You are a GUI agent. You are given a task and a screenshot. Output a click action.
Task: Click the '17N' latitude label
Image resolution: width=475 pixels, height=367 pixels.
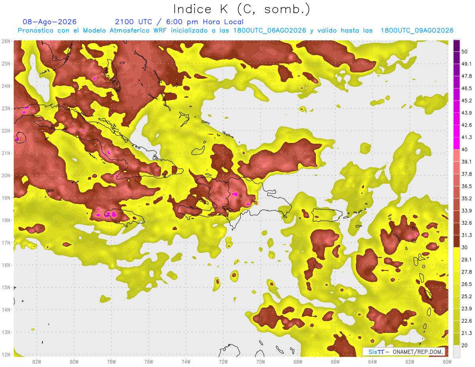click(6, 243)
